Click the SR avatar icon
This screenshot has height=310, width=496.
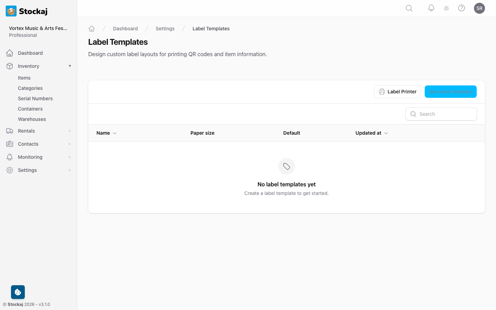pos(479,8)
